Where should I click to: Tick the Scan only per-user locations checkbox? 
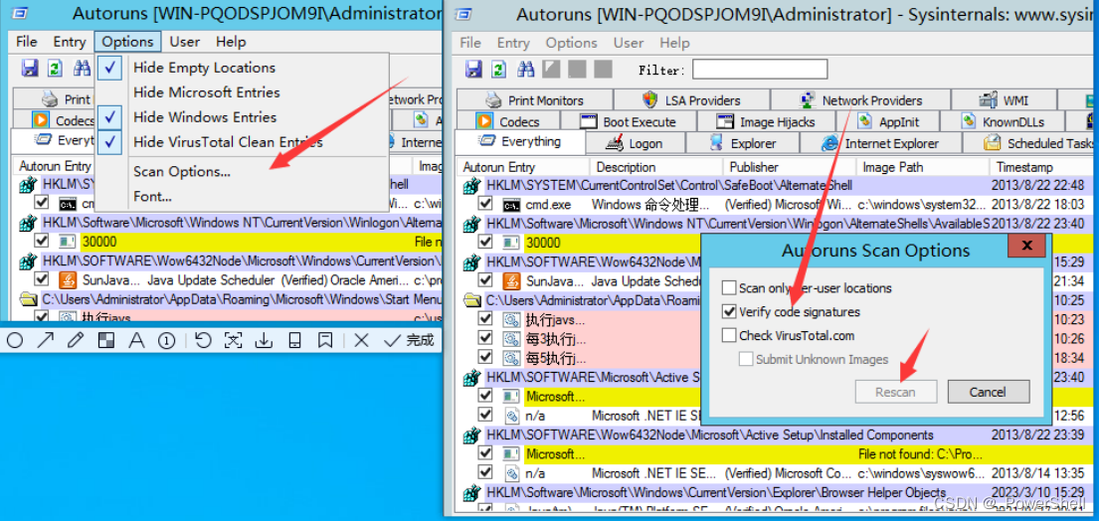coord(730,288)
